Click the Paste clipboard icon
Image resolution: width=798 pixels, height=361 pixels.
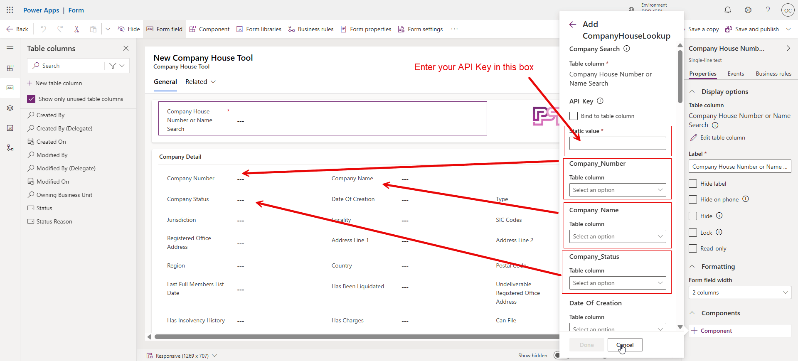[93, 29]
